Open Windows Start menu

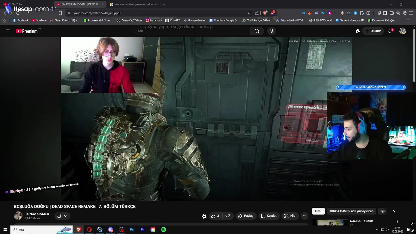[5, 230]
